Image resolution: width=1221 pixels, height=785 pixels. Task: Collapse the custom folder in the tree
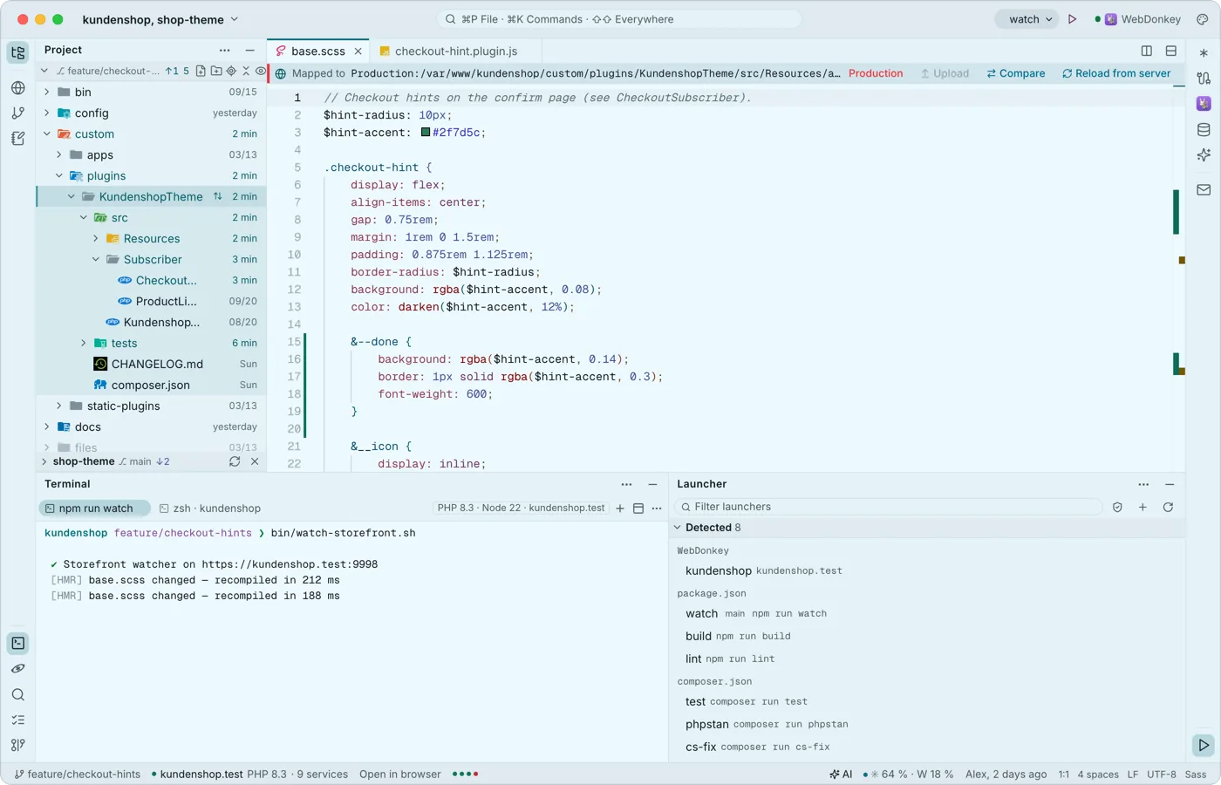coord(47,133)
